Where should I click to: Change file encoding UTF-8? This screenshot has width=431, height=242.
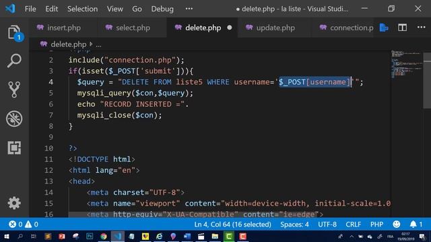327,225
